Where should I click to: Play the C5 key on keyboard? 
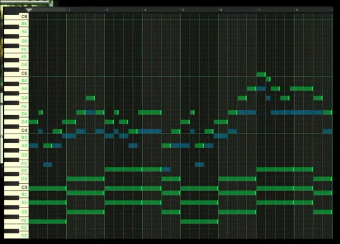pos(16,73)
